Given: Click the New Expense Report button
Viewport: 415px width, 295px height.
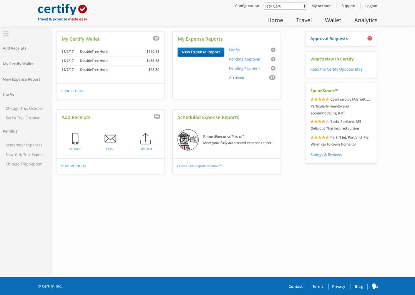Looking at the screenshot, I should [x=201, y=52].
